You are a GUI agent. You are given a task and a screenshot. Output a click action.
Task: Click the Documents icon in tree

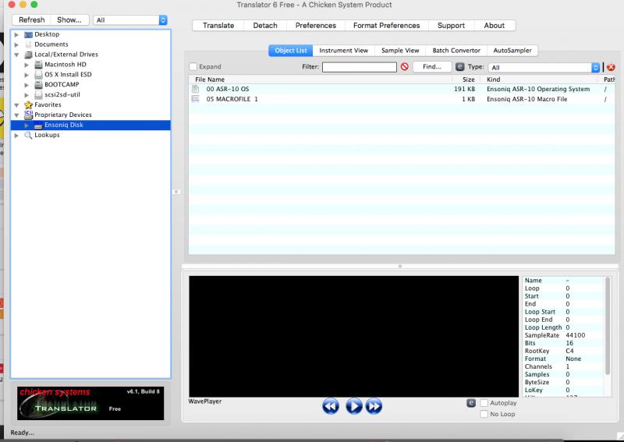pyautogui.click(x=28, y=44)
